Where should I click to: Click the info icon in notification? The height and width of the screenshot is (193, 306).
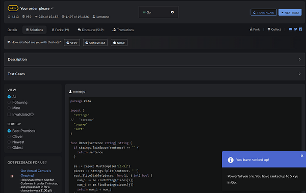231,160
